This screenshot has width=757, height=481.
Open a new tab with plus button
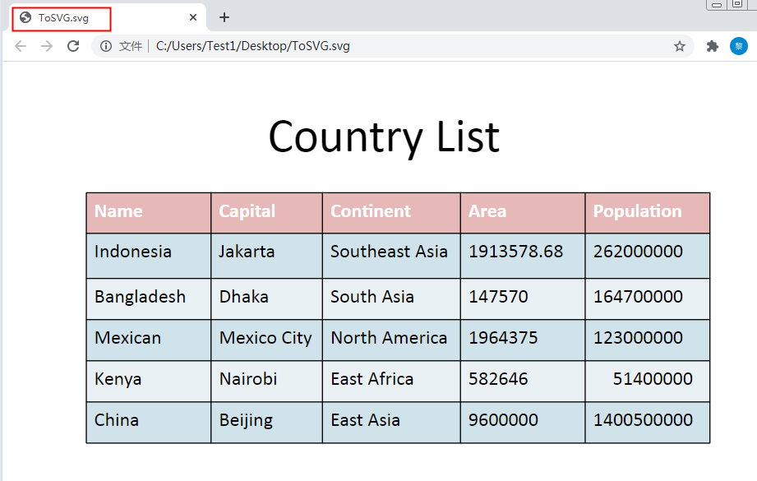(x=224, y=17)
